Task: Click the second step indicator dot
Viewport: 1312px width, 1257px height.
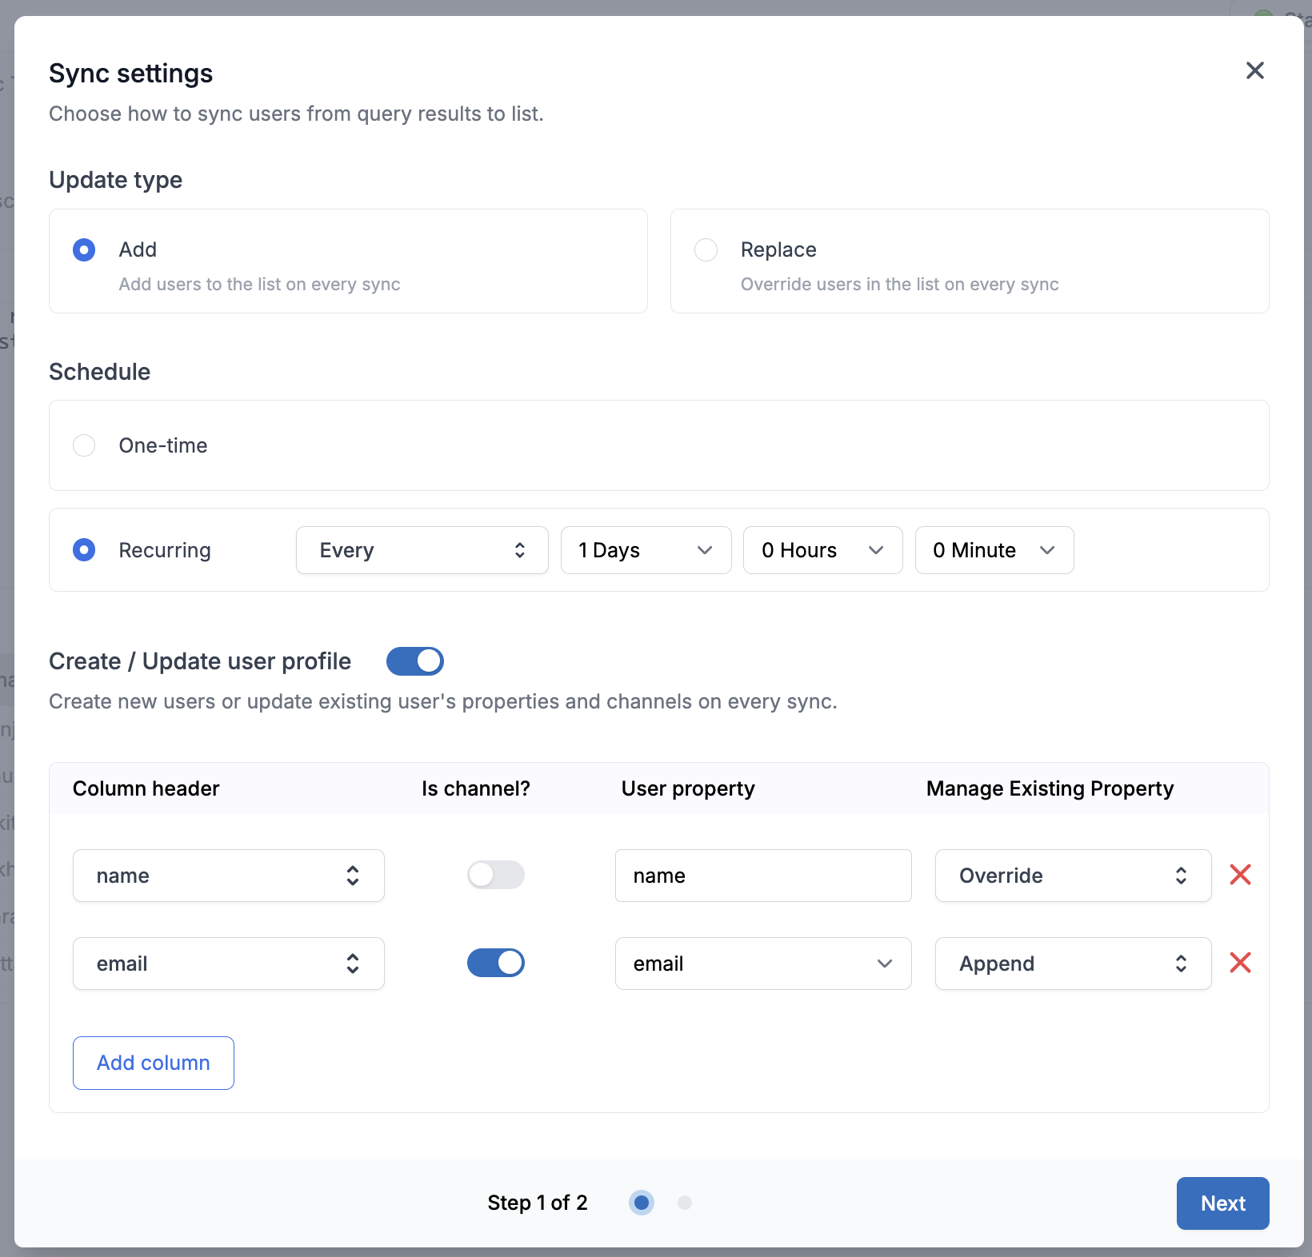Action: (685, 1203)
